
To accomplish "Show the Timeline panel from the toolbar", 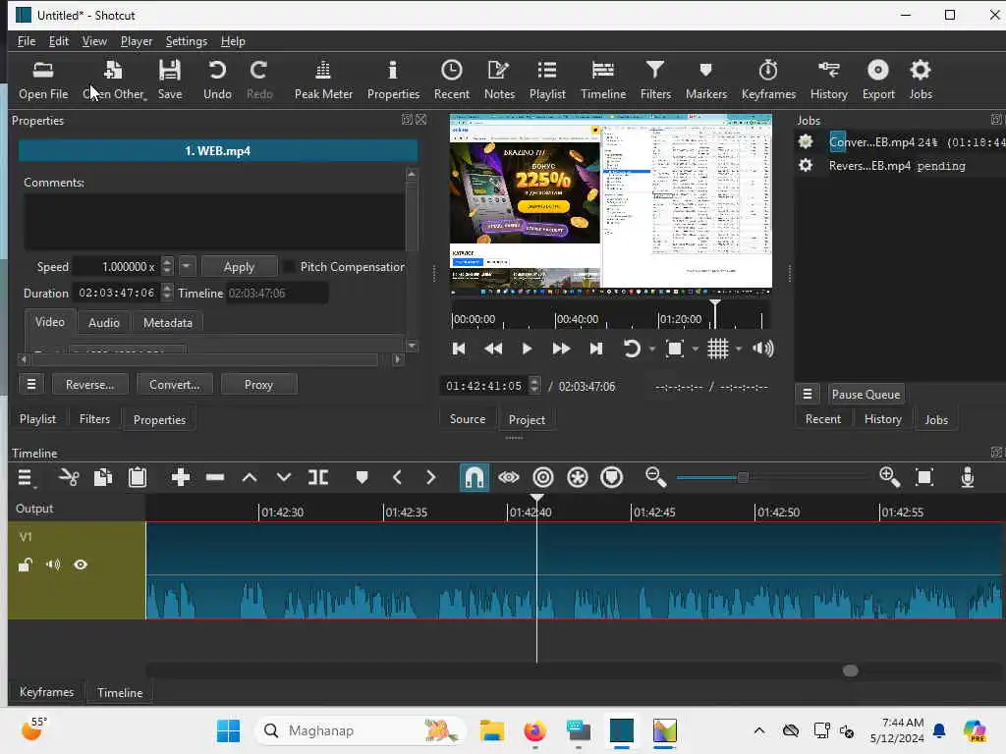I will pos(603,81).
